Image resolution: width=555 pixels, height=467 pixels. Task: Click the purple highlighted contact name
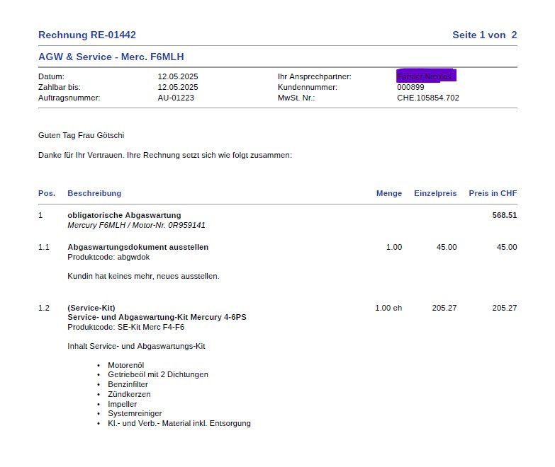(x=426, y=76)
